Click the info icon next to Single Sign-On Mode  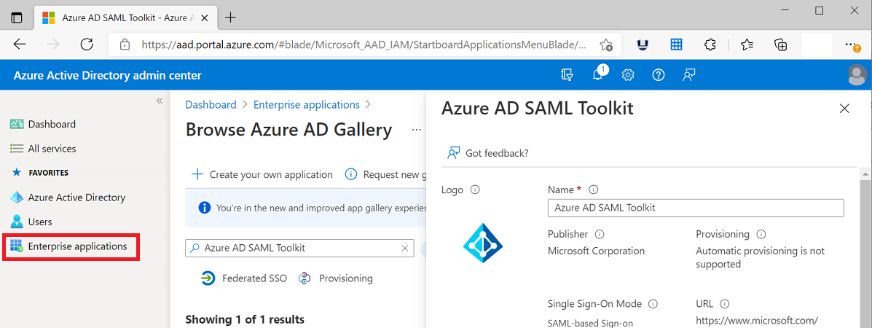pos(653,304)
